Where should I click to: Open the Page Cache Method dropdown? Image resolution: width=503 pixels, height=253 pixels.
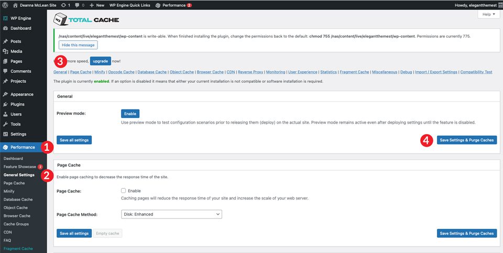pos(171,214)
